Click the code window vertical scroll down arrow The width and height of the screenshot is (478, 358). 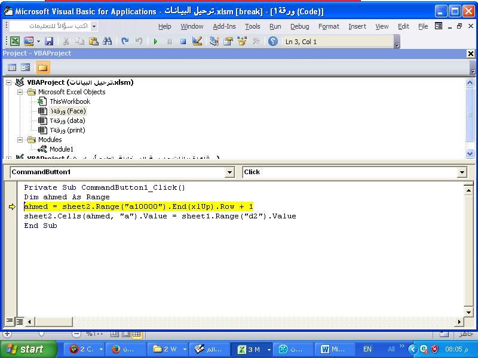468,312
